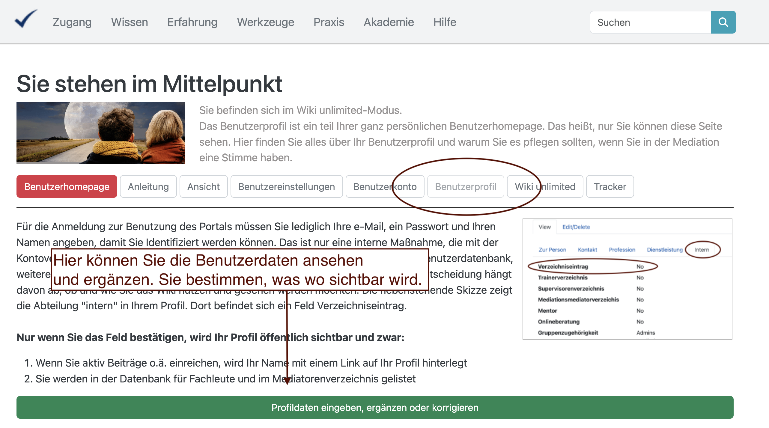Open the Erfahrung navigation menu
Image resolution: width=769 pixels, height=428 pixels.
pos(192,22)
